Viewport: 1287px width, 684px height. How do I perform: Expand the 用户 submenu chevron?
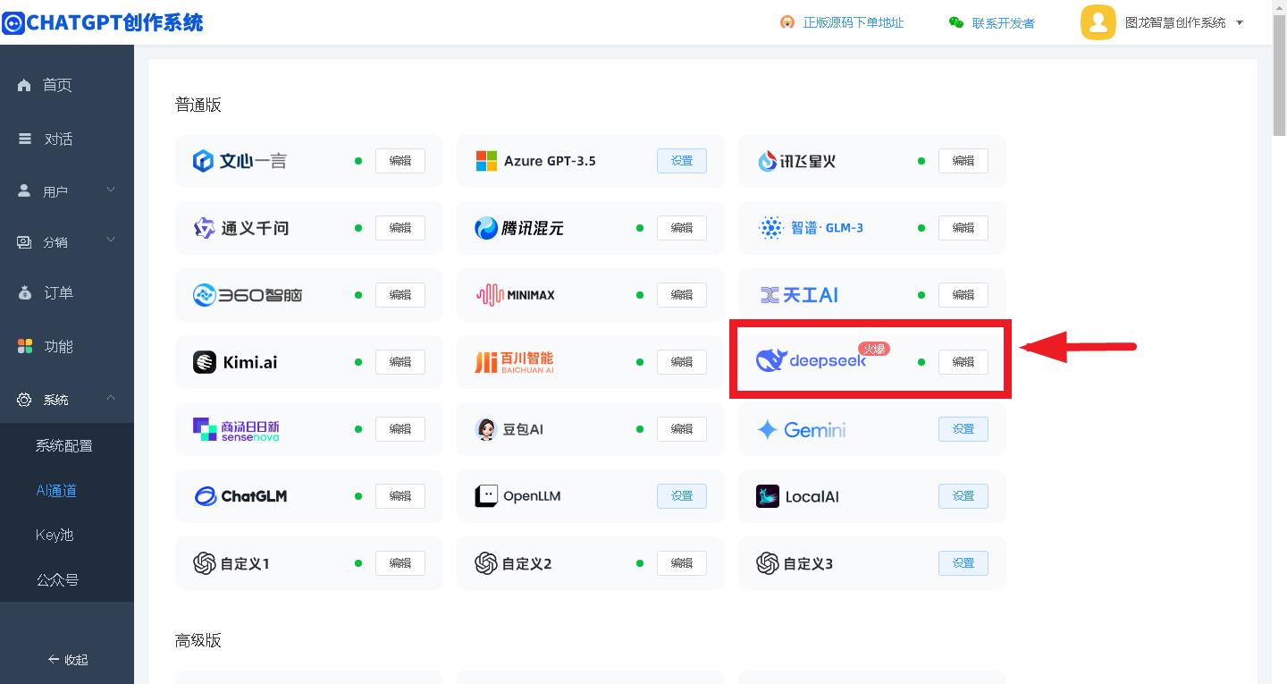tap(111, 190)
